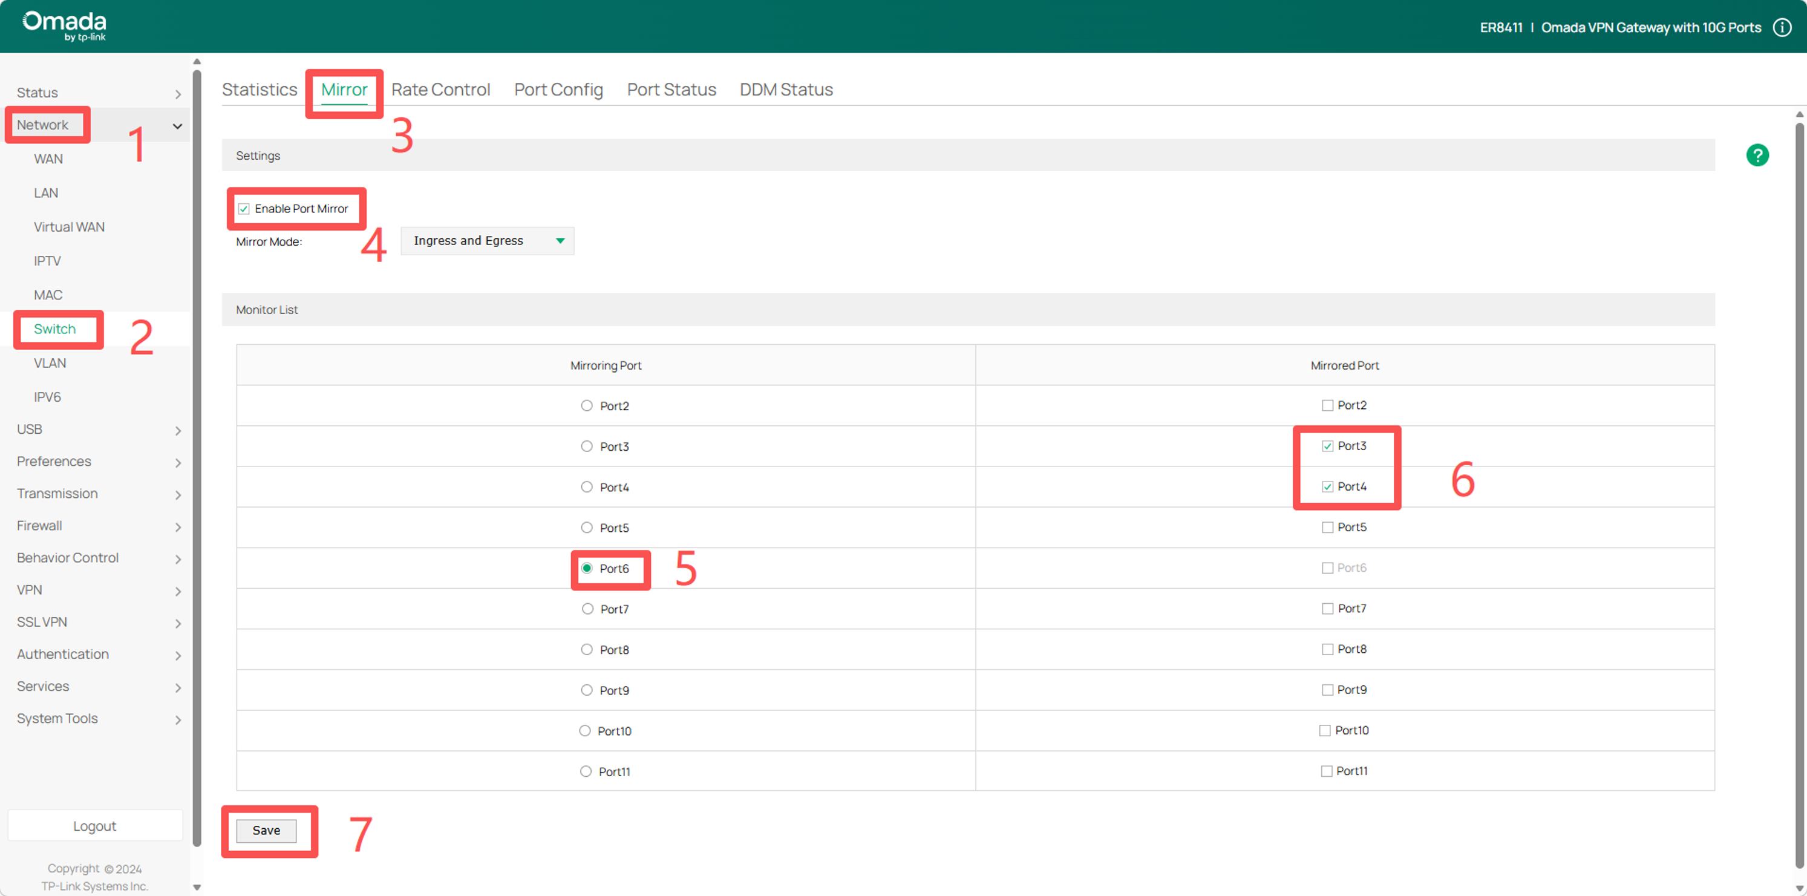Uncheck Port3 in Mirrored Port column
Viewport: 1807px width, 896px height.
tap(1327, 446)
